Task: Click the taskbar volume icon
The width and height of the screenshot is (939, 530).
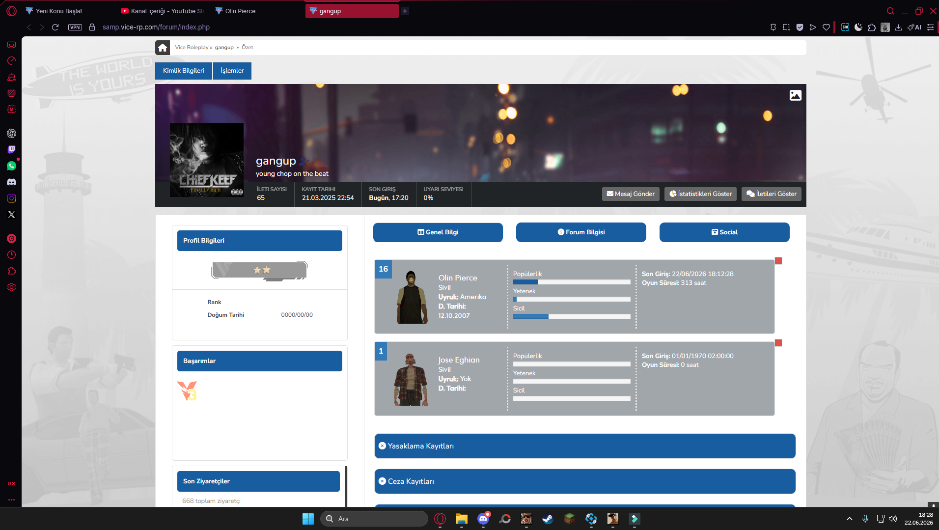Action: click(893, 519)
